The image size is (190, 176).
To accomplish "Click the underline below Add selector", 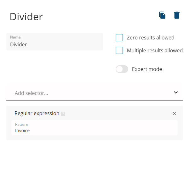I will point(95,100).
